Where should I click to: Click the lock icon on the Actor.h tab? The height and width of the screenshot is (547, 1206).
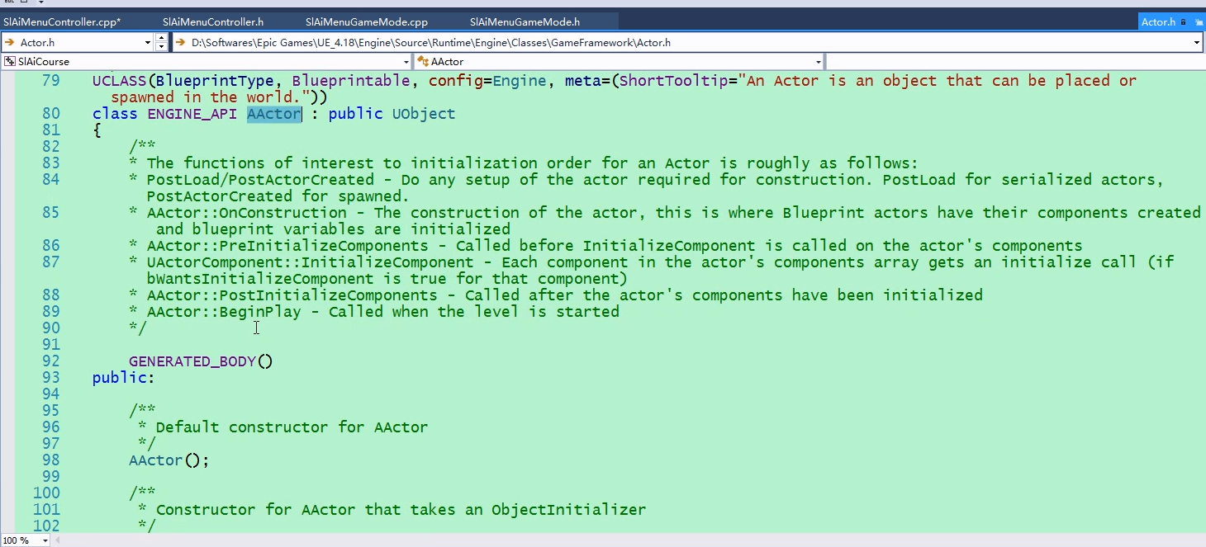[1183, 22]
